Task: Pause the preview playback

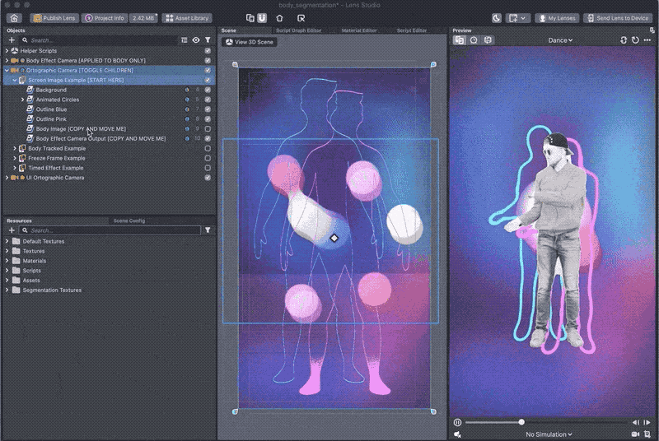Action: [457, 422]
